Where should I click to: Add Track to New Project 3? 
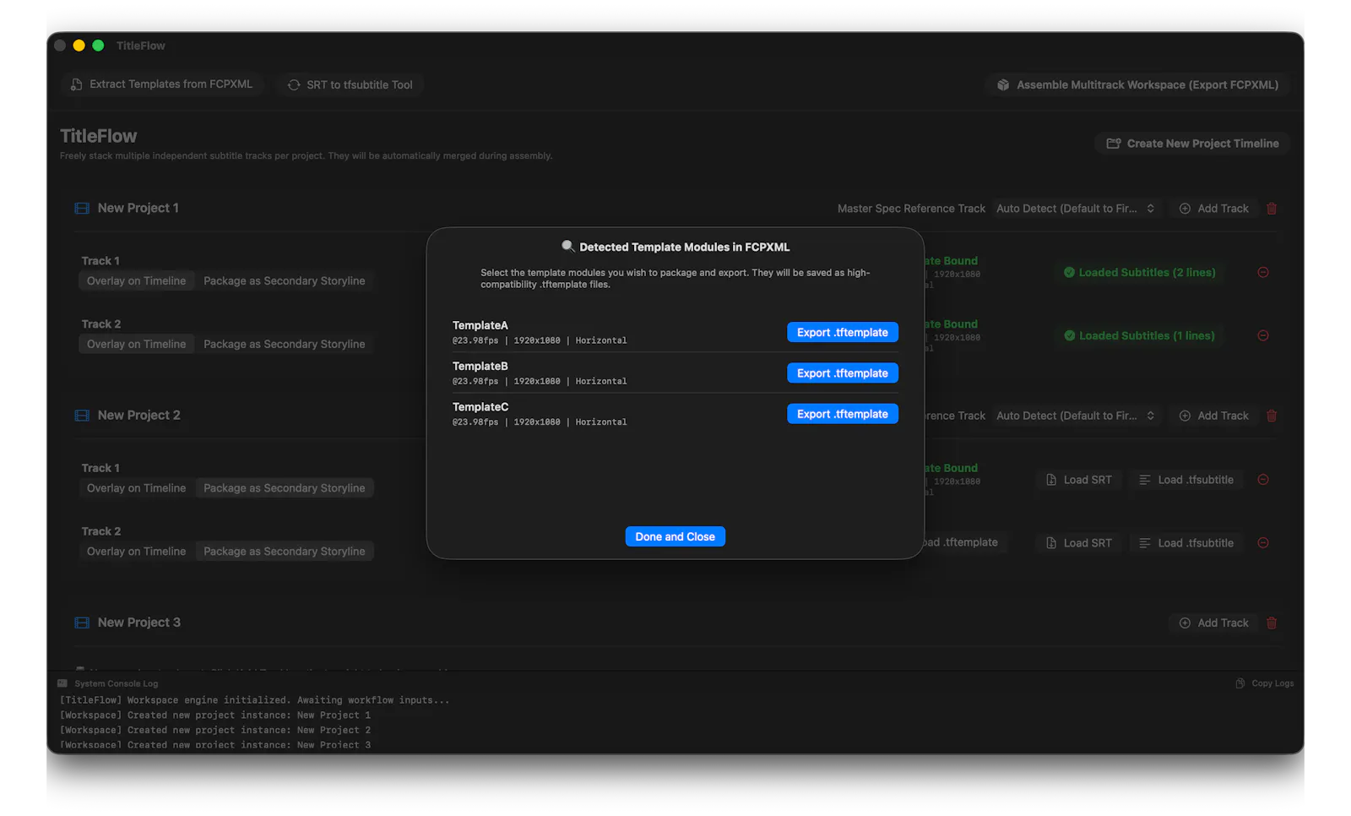click(1213, 623)
